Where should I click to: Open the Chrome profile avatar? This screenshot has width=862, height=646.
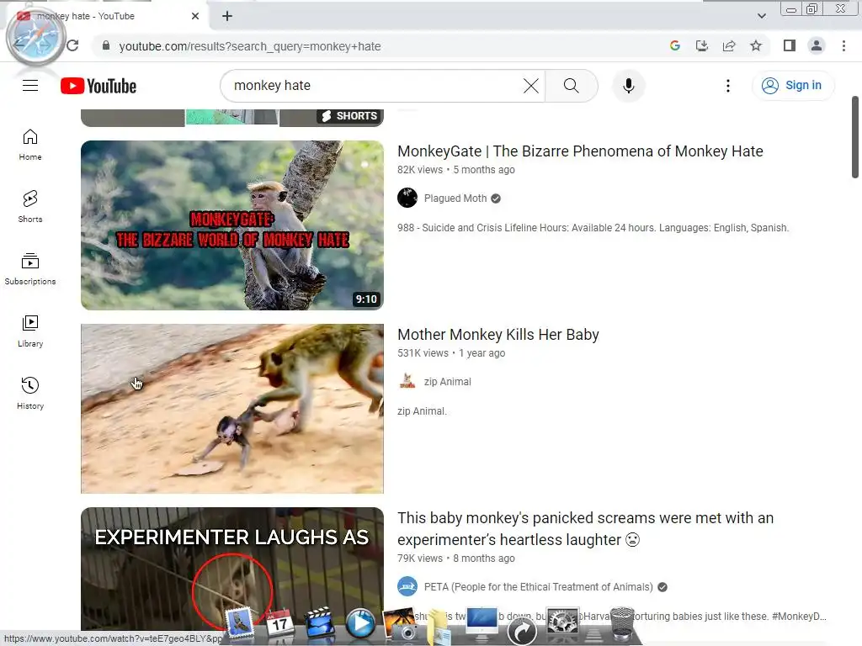pyautogui.click(x=817, y=45)
